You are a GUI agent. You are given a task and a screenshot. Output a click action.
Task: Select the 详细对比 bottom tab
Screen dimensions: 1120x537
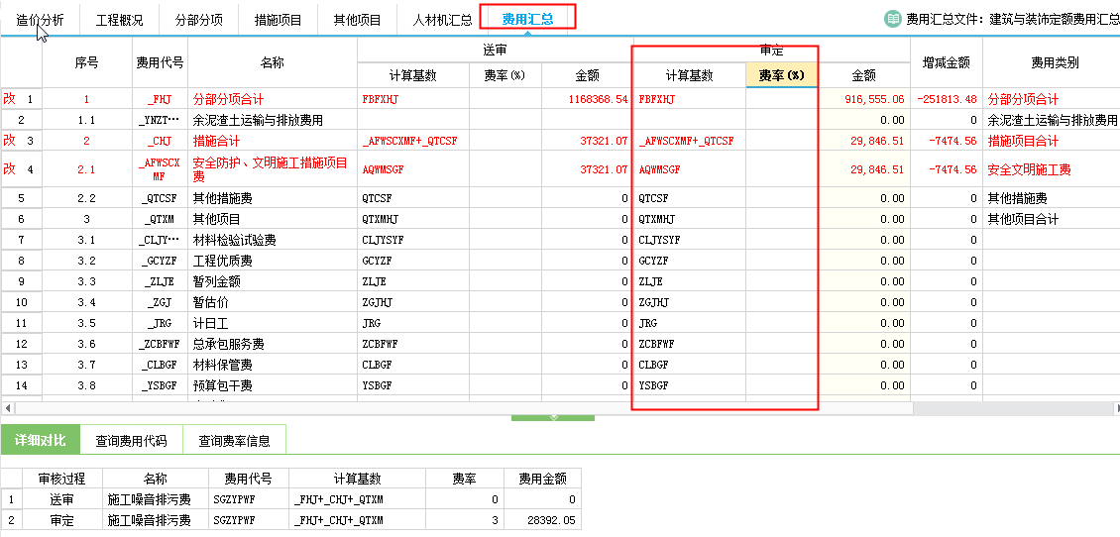pos(41,440)
